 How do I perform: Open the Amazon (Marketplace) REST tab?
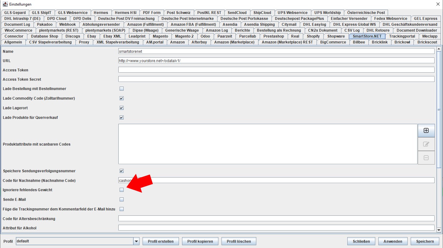point(287,42)
